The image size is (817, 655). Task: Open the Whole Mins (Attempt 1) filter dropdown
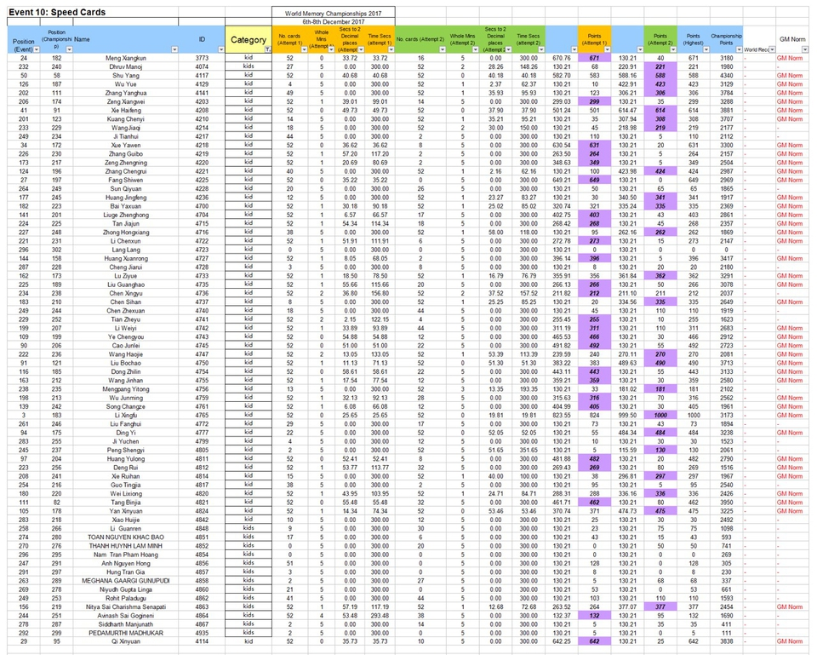tap(331, 49)
